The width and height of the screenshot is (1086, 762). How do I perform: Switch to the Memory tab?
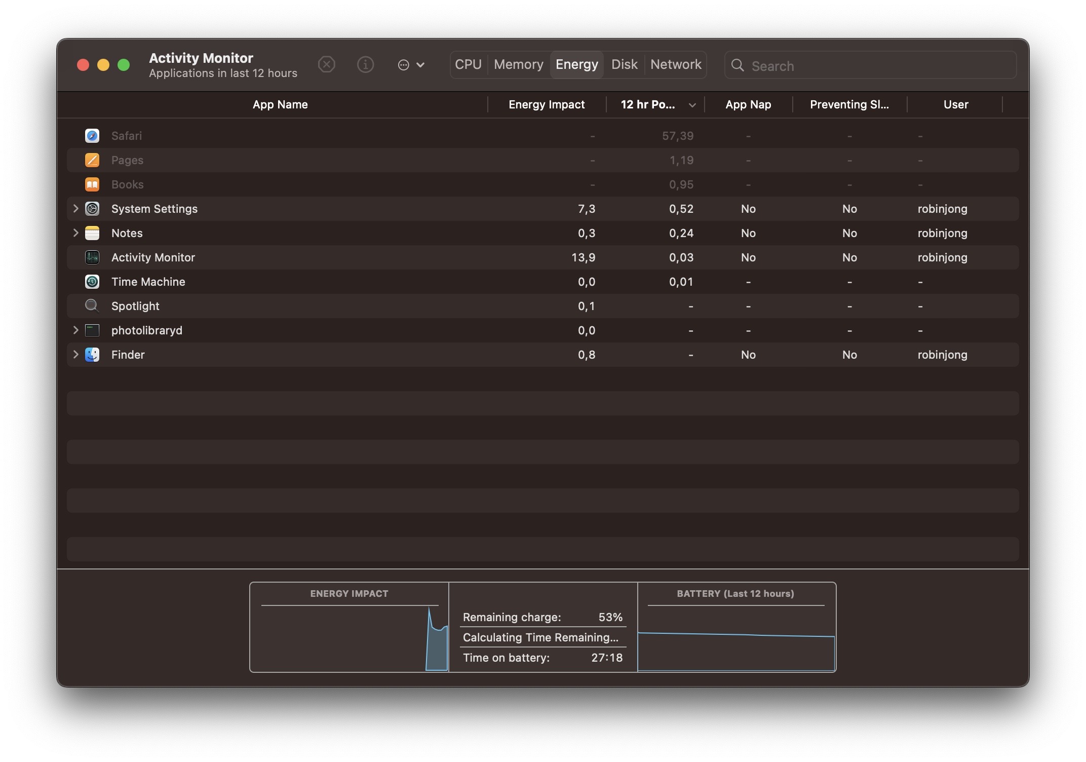(518, 65)
